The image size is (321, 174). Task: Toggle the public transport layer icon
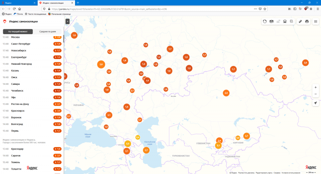click(285, 21)
